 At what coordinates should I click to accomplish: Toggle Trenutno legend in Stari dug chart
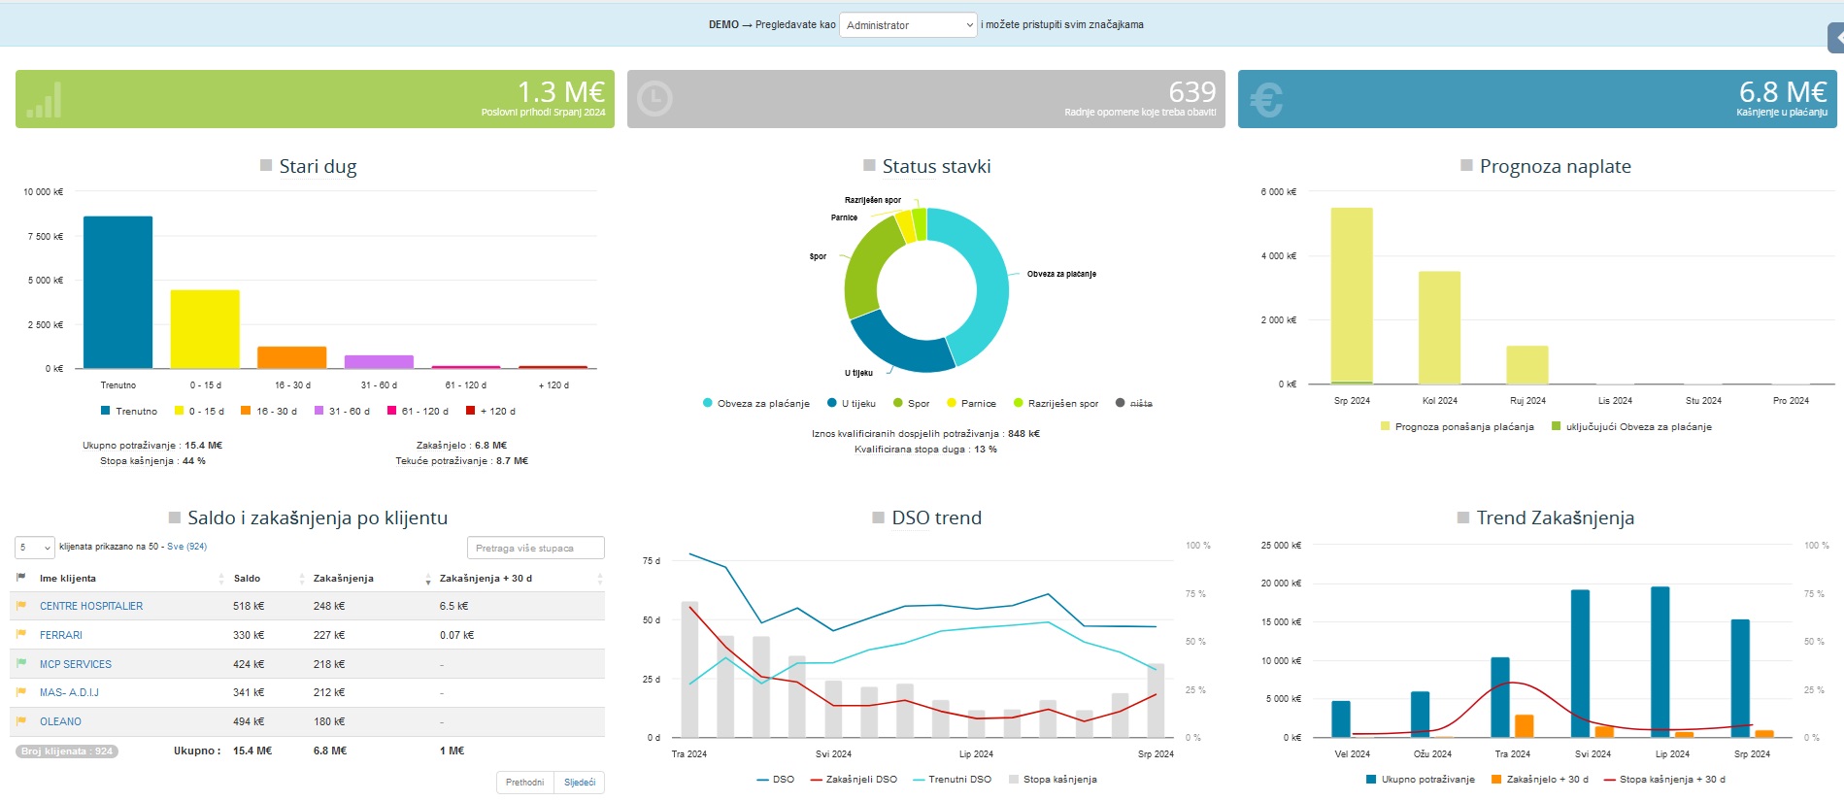click(x=129, y=411)
